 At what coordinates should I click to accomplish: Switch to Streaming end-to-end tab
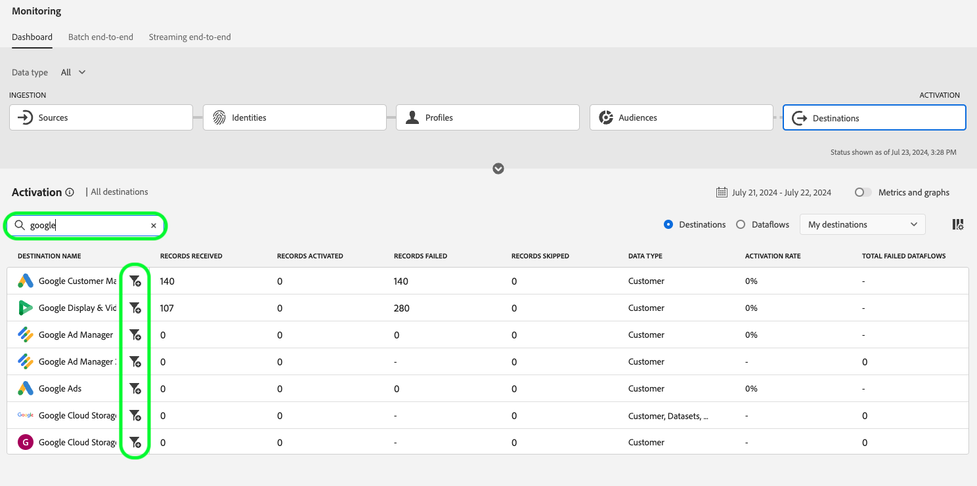click(x=190, y=37)
